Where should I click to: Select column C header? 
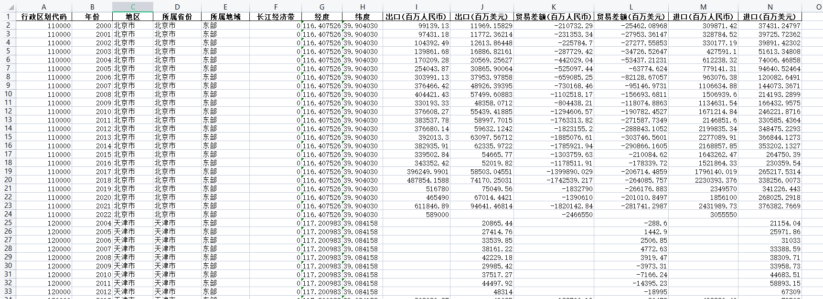133,7
